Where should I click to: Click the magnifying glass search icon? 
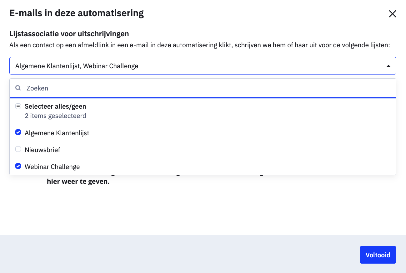click(x=18, y=88)
